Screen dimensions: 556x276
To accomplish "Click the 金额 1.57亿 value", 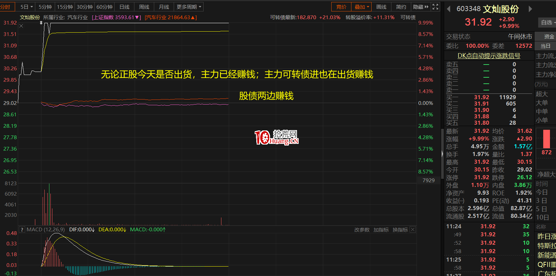I will pyautogui.click(x=523, y=147).
